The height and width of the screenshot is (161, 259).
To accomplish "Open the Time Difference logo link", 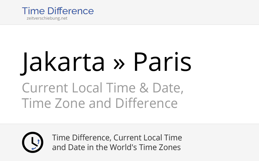I will (58, 11).
